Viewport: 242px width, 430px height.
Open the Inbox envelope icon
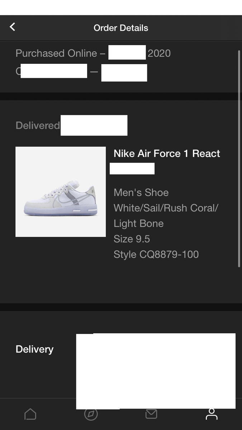pos(151,414)
